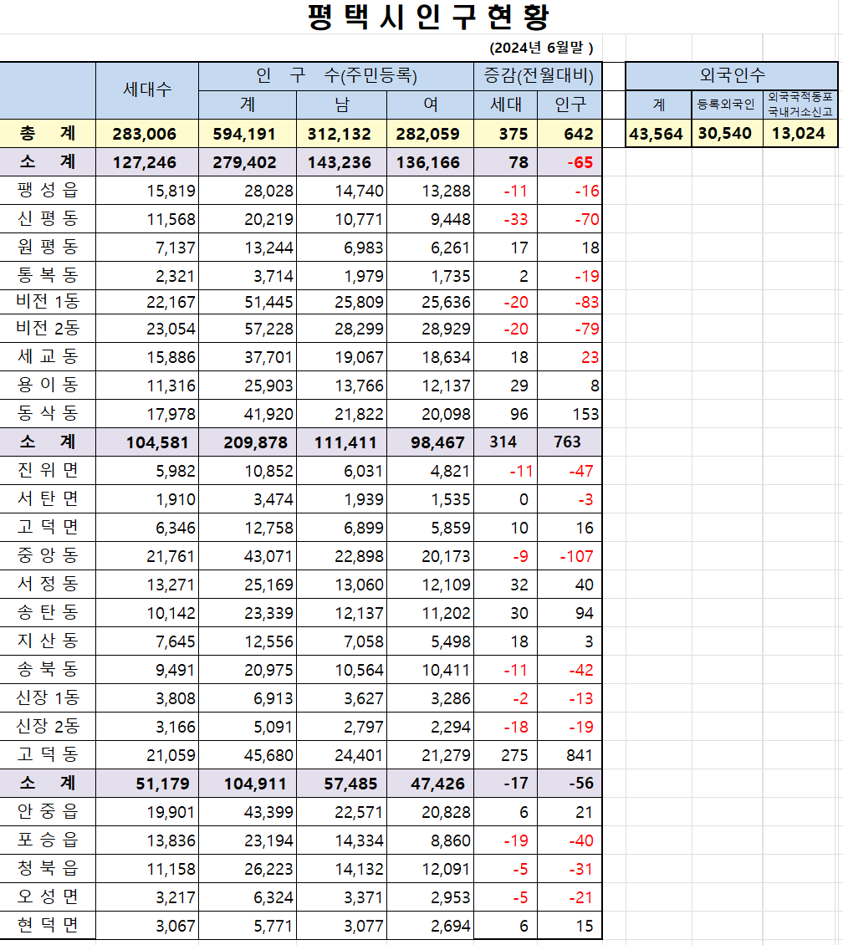Click total female value 282,059

click(428, 134)
